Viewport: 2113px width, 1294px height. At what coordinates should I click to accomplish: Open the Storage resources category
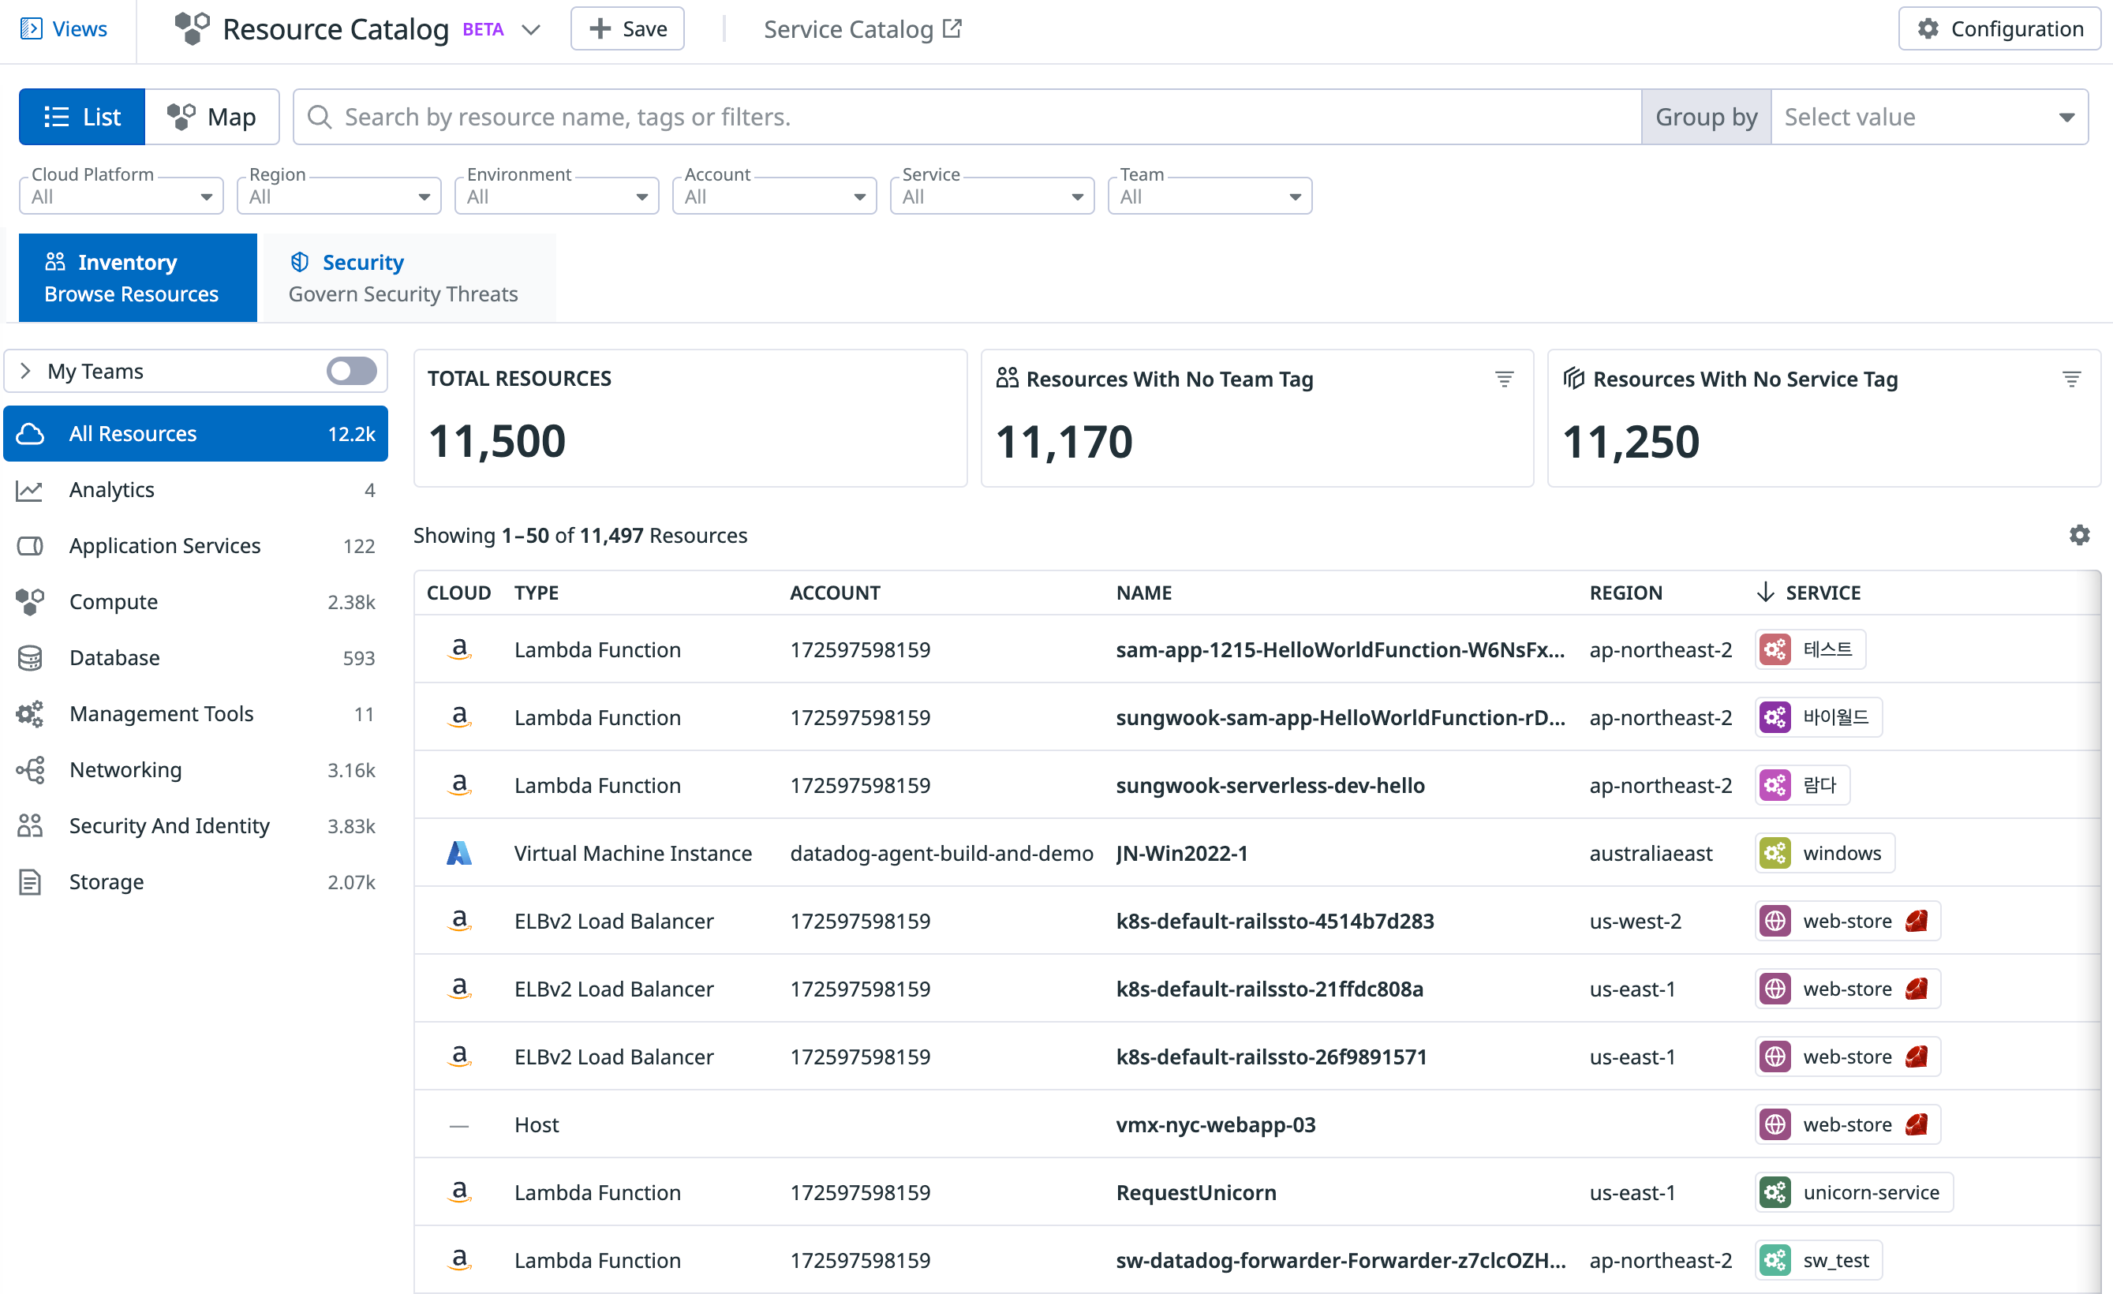pos(106,881)
